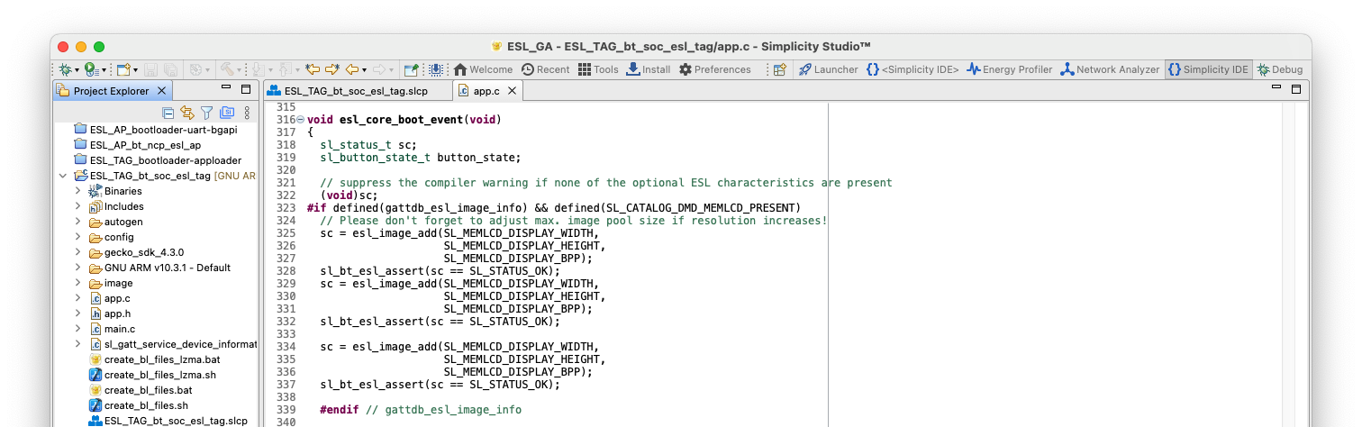The image size is (1362, 427).
Task: Activate the Simplicity IDE perspective button
Action: [1208, 69]
